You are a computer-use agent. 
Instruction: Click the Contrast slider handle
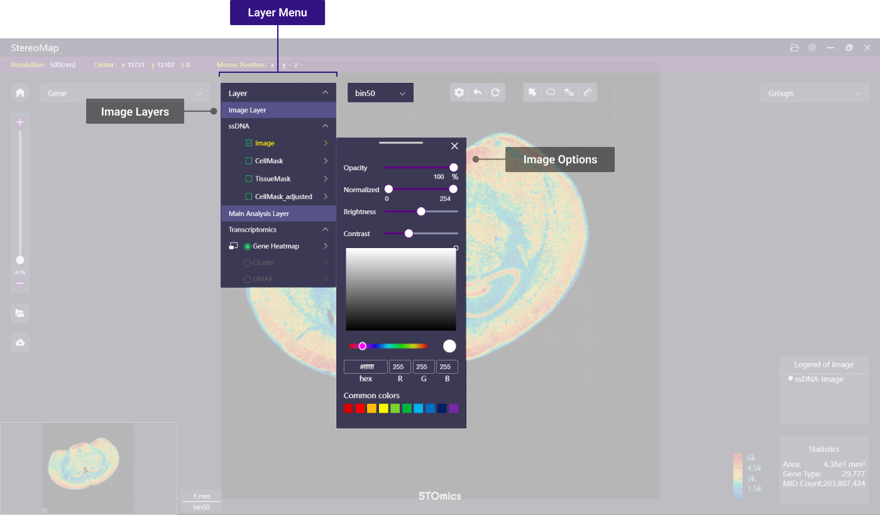pos(409,233)
